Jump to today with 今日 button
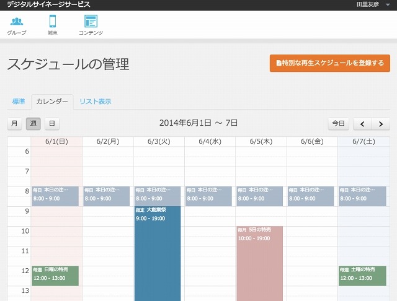This screenshot has height=301, width=397. [338, 124]
